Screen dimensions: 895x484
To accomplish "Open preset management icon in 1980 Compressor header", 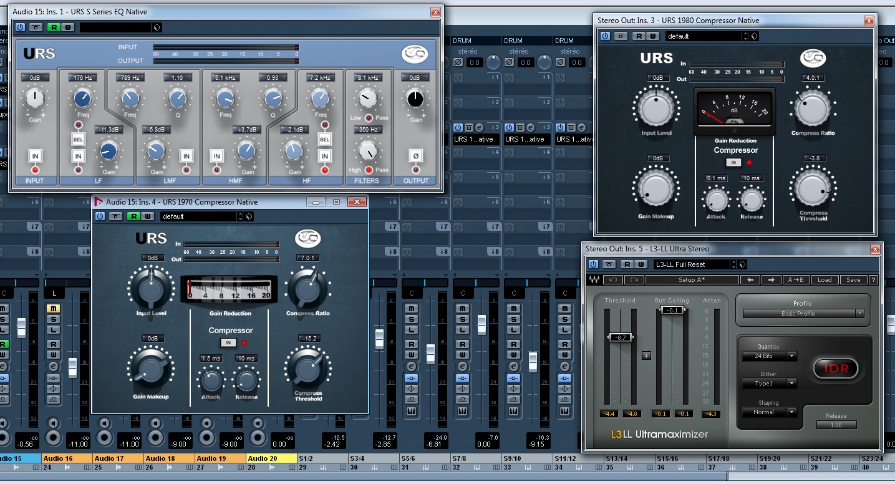I will (755, 36).
